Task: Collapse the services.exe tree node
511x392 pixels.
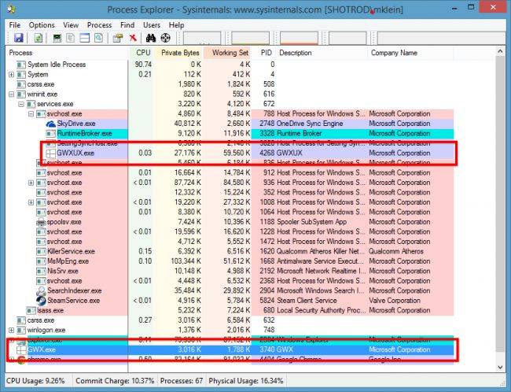Action: (20, 104)
